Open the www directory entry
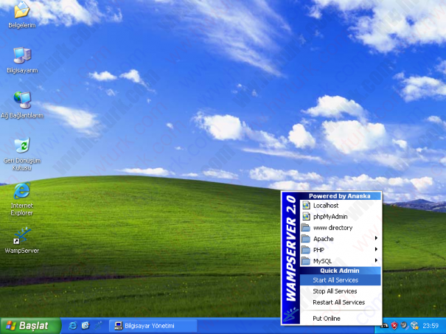Screen dimensions: 446x334 [x=341, y=228]
